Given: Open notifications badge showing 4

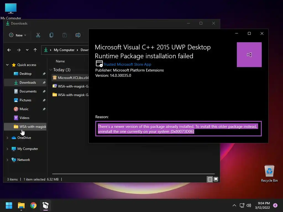Looking at the screenshot, I should (275, 205).
